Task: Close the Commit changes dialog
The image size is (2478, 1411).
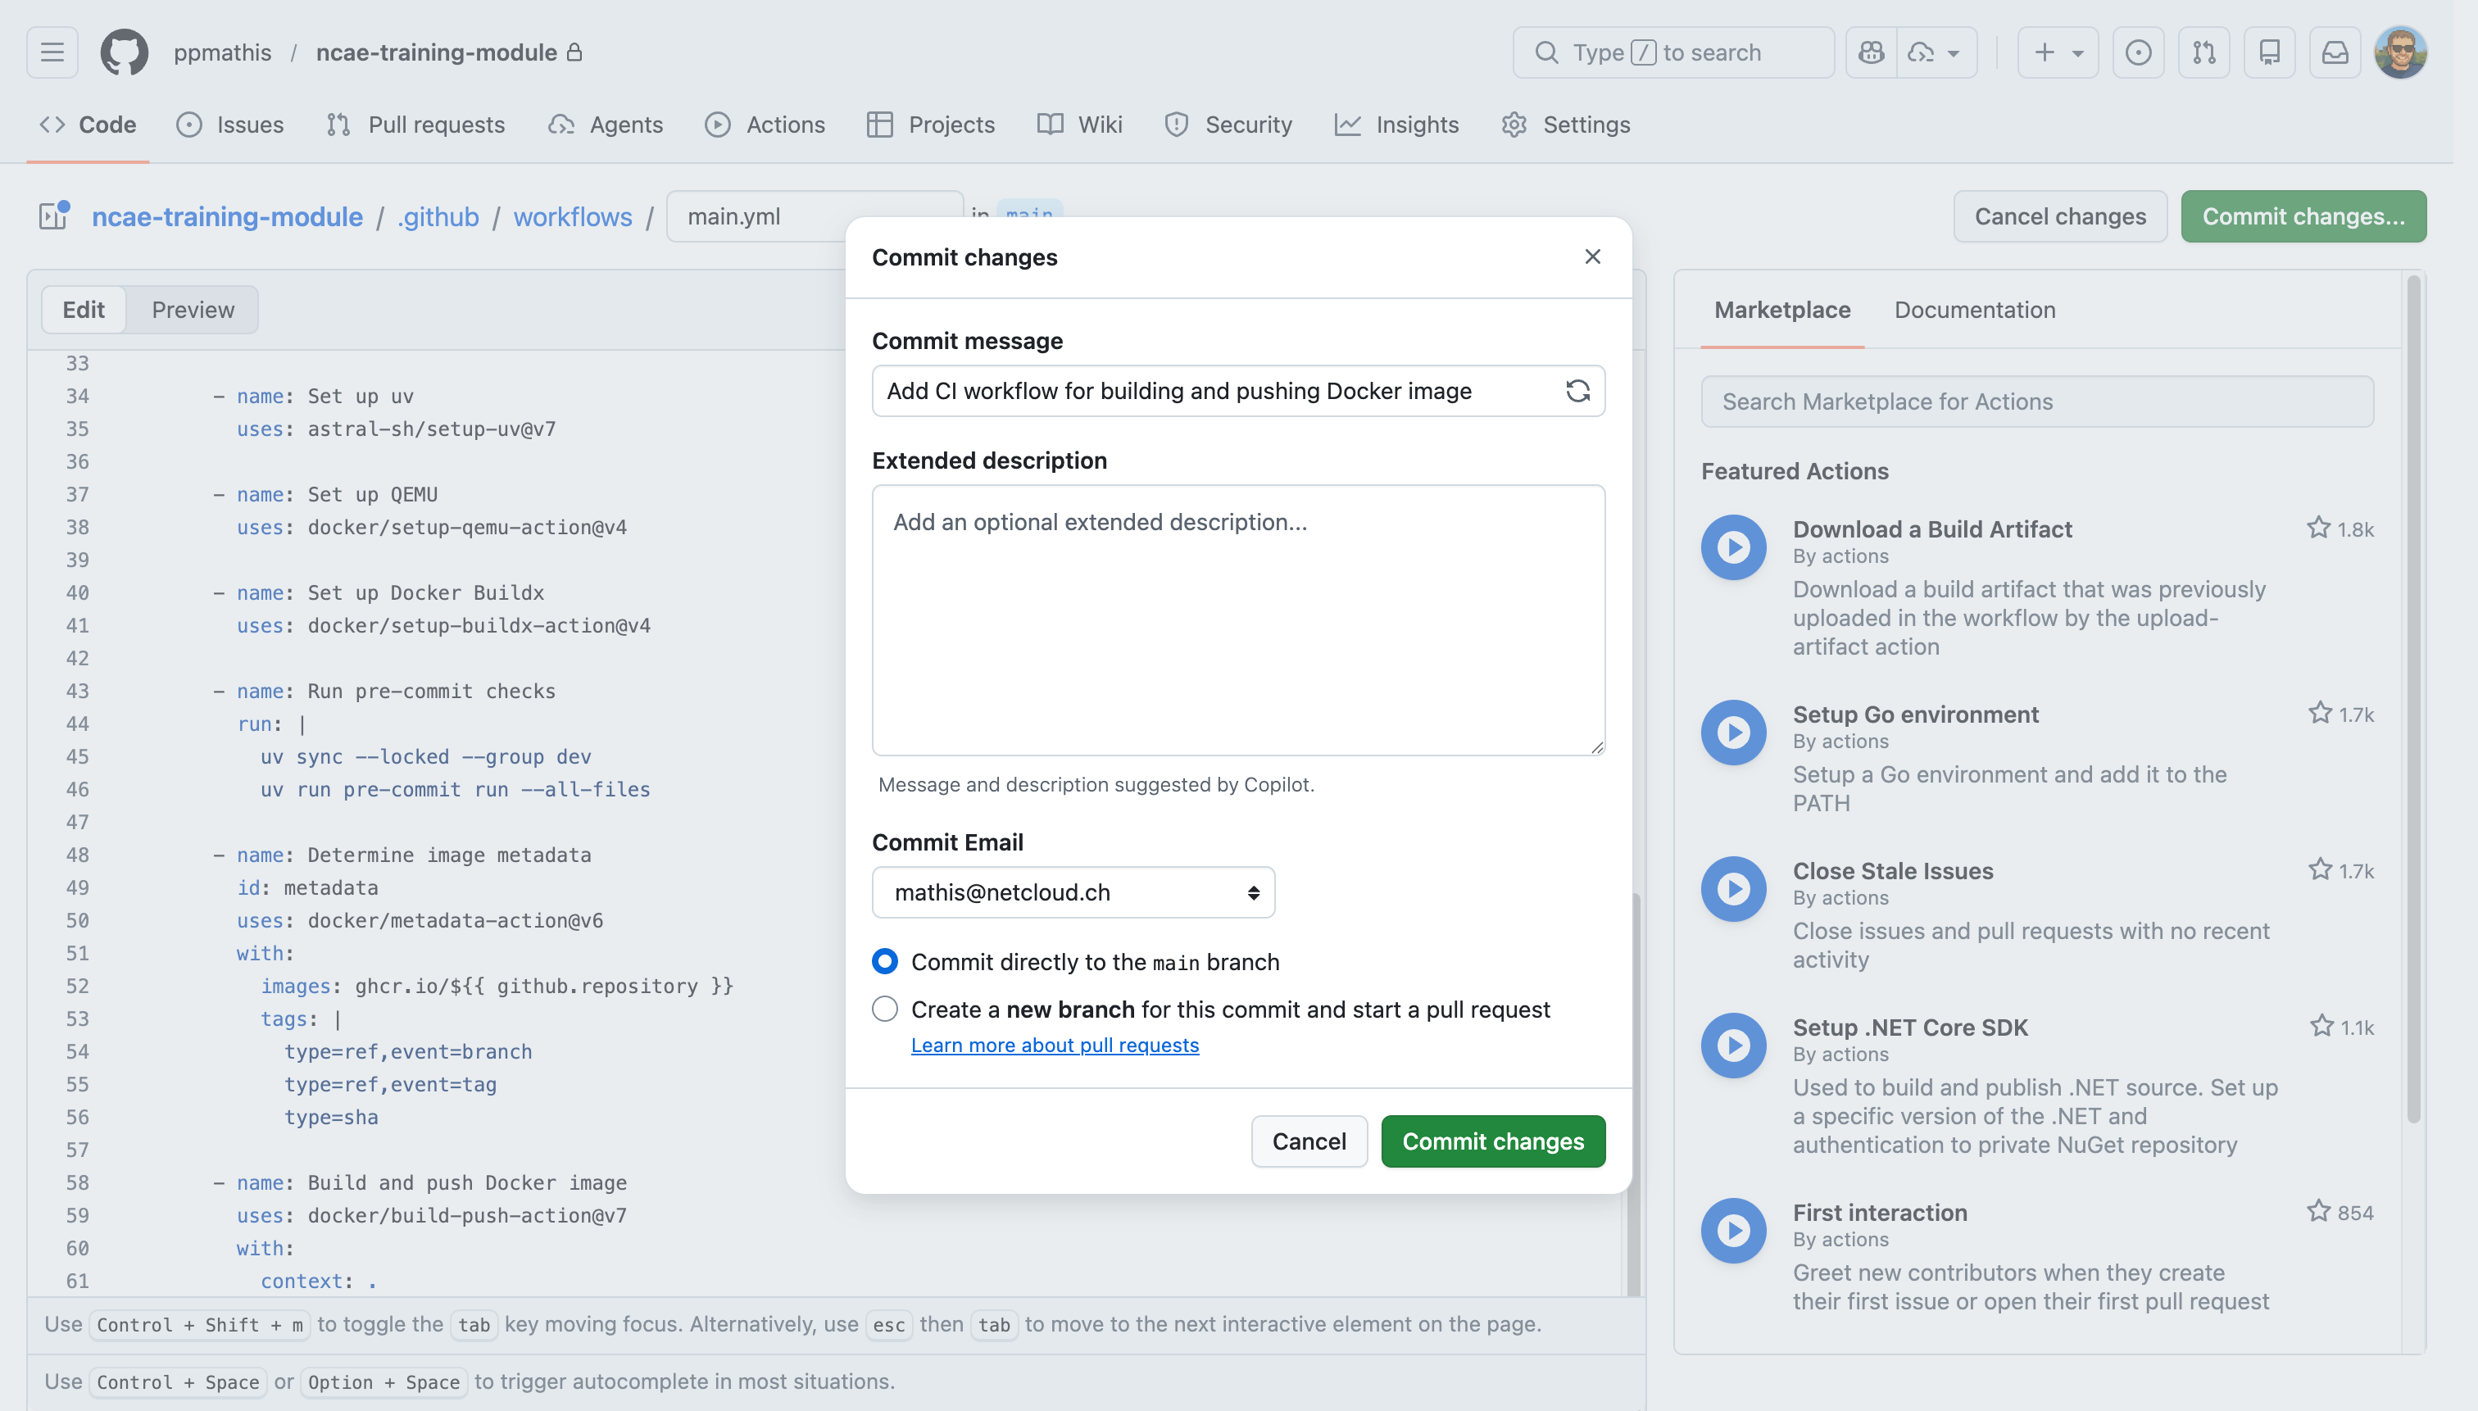Action: [x=1592, y=256]
